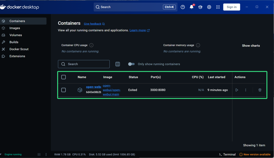Open Docker settings gear icon

209,7
